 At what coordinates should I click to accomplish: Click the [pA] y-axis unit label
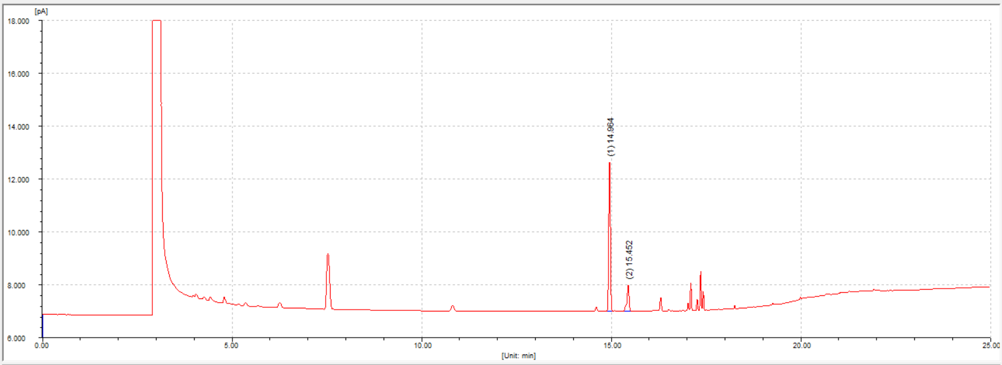(x=41, y=11)
